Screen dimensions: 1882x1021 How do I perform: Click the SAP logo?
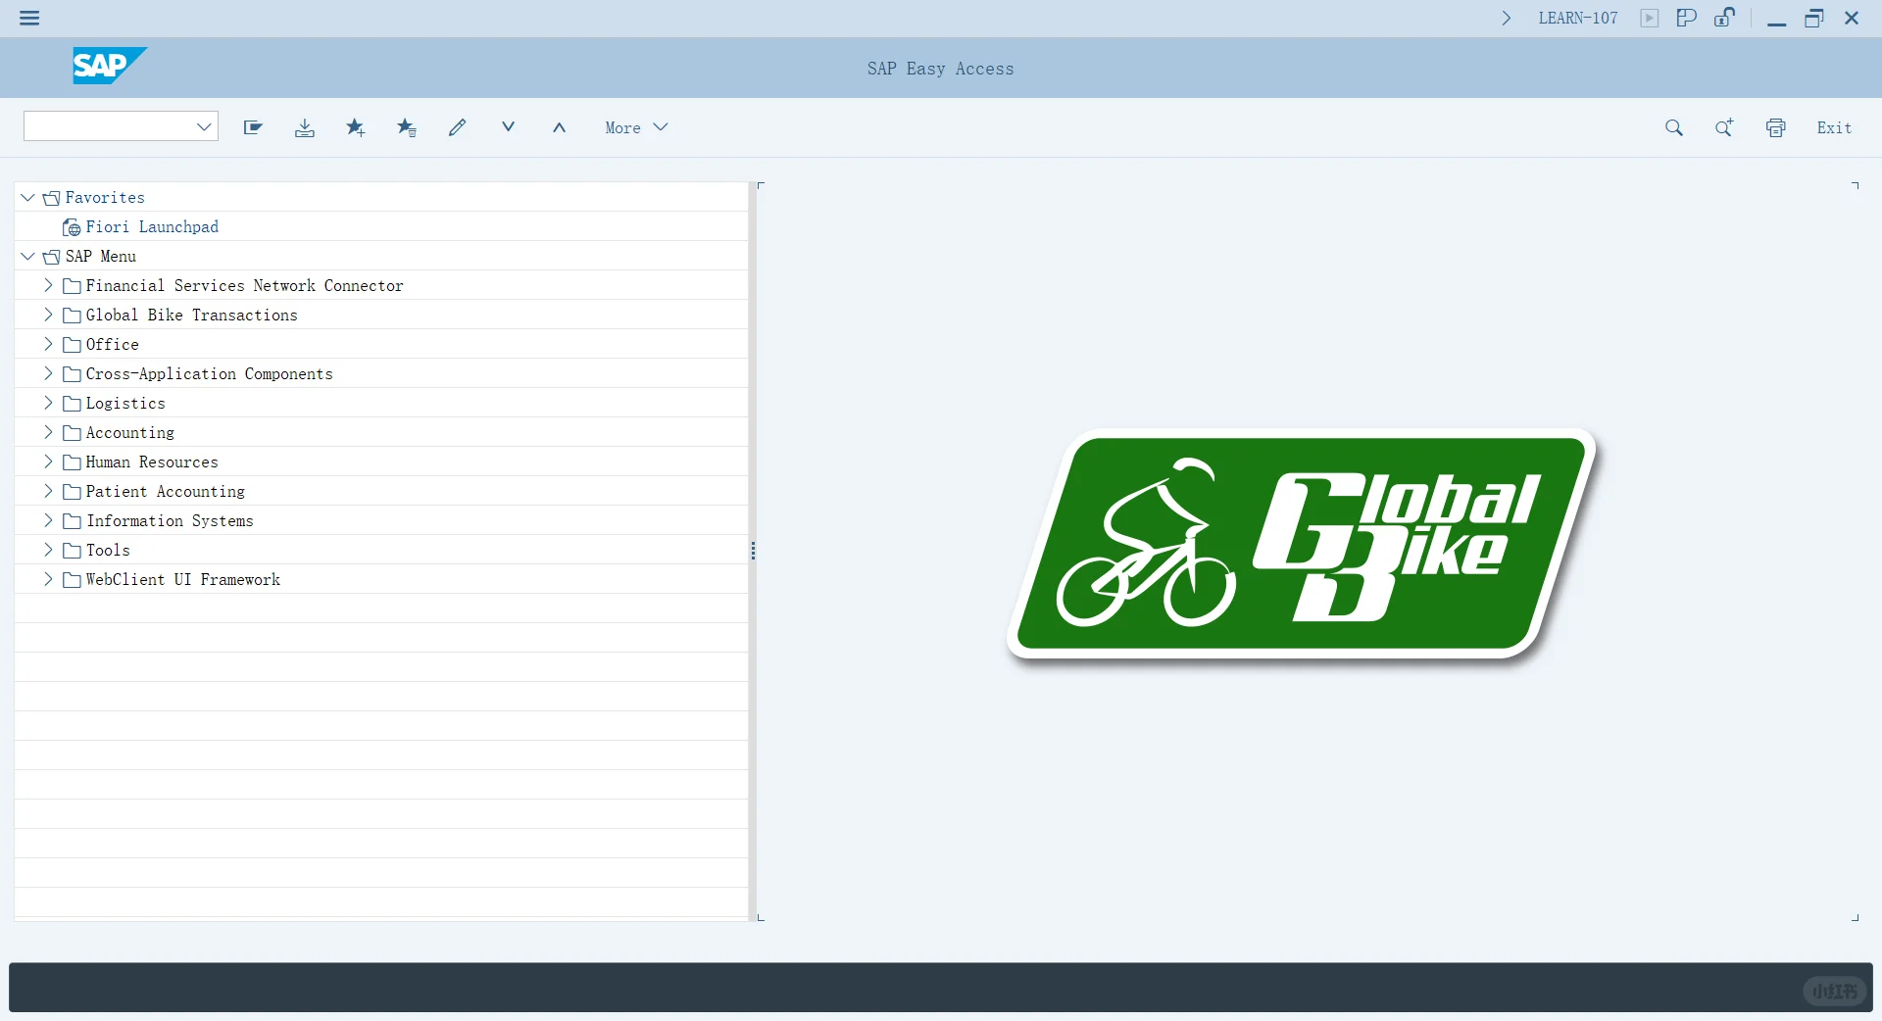pyautogui.click(x=110, y=66)
